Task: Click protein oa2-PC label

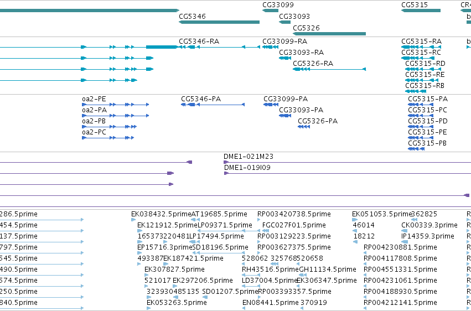Action: (94, 132)
